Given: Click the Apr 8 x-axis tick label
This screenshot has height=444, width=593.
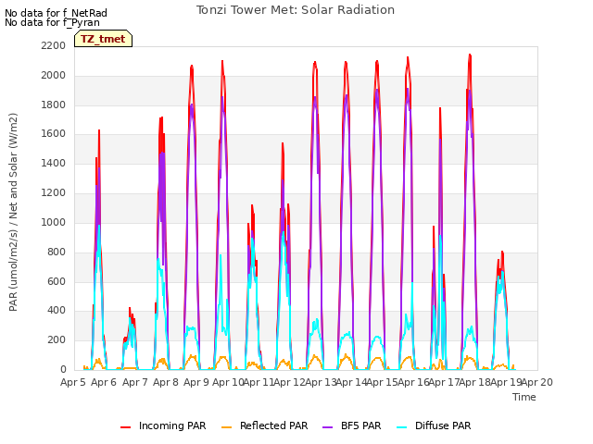Looking at the screenshot, I should (166, 382).
